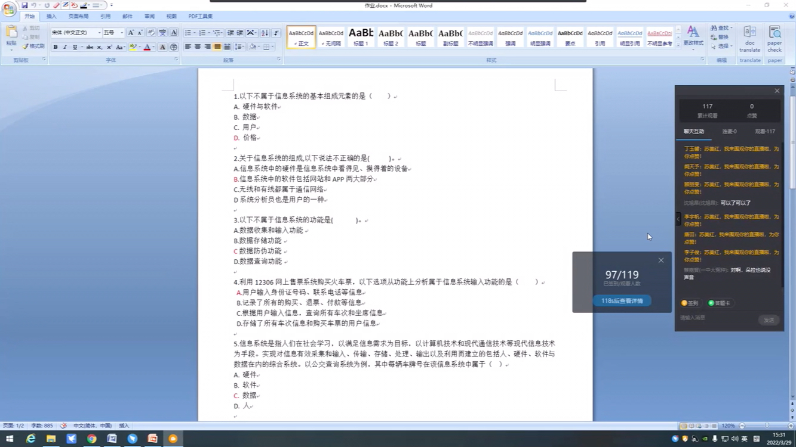Viewport: 796px width, 447px height.
Task: Click the grow font icon
Action: pos(131,33)
